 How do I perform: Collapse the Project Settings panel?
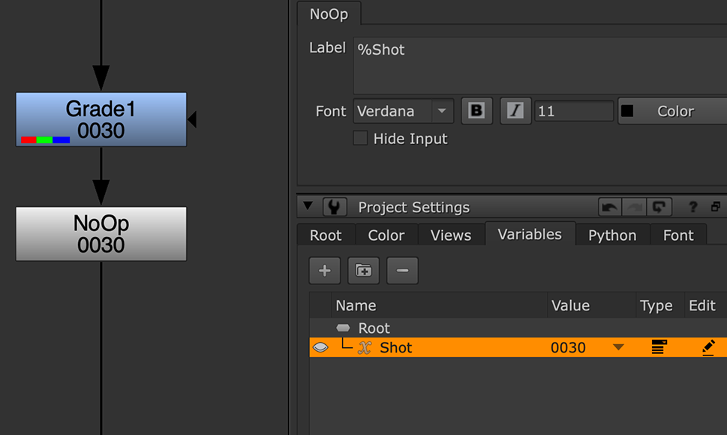click(307, 207)
